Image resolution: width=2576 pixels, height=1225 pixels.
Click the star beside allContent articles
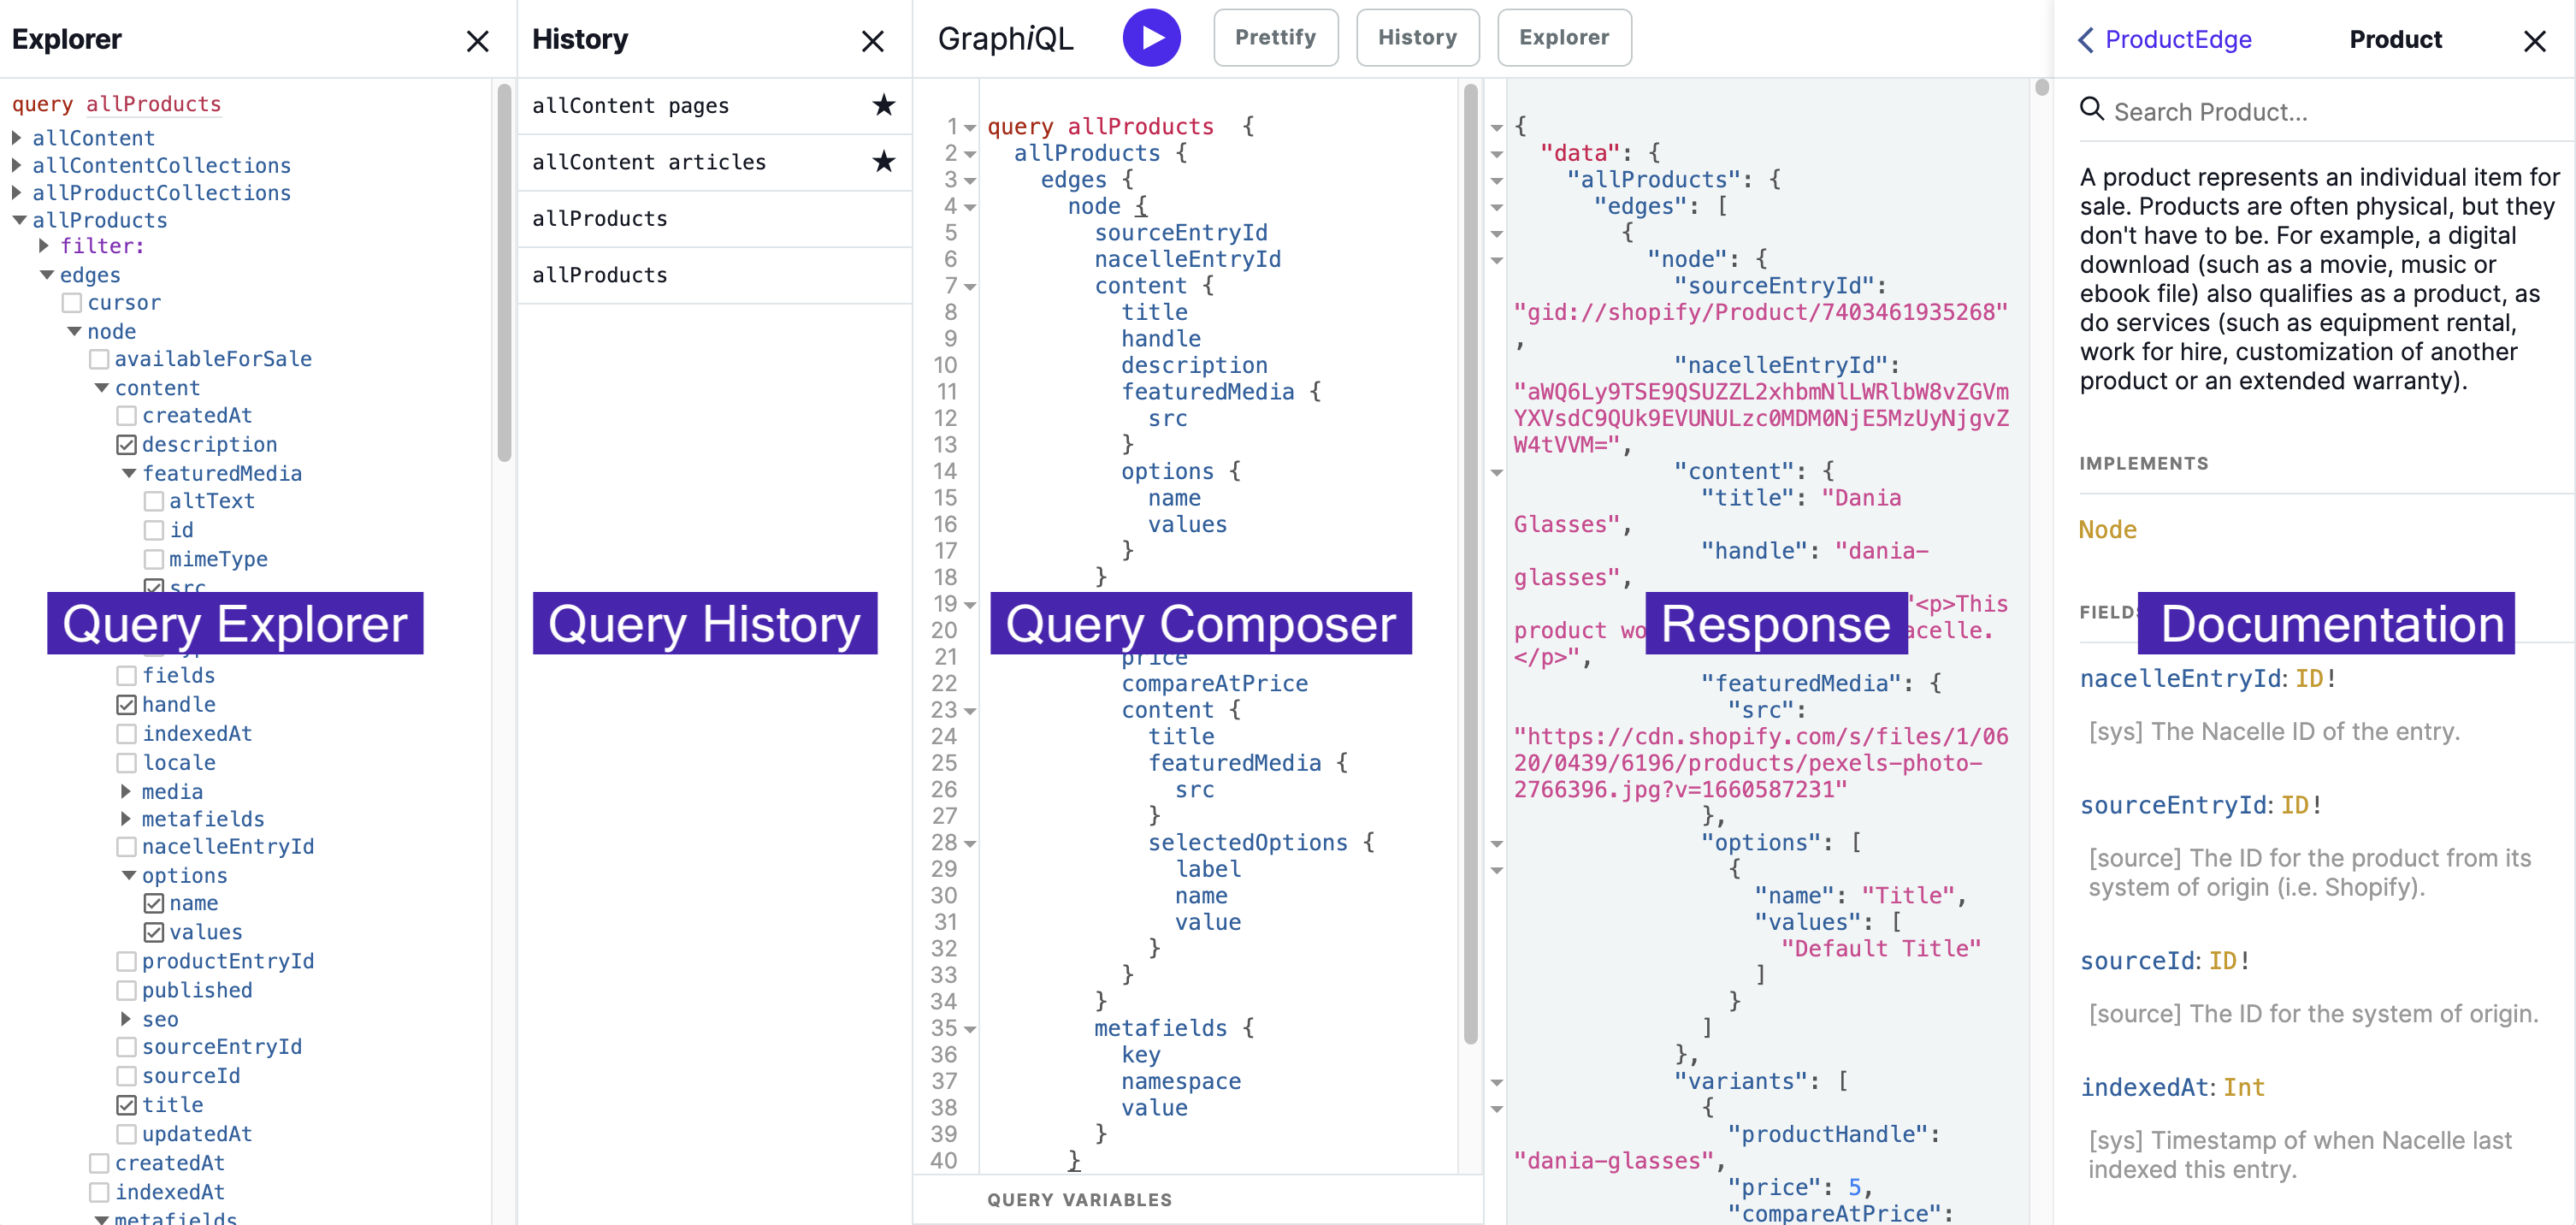883,161
